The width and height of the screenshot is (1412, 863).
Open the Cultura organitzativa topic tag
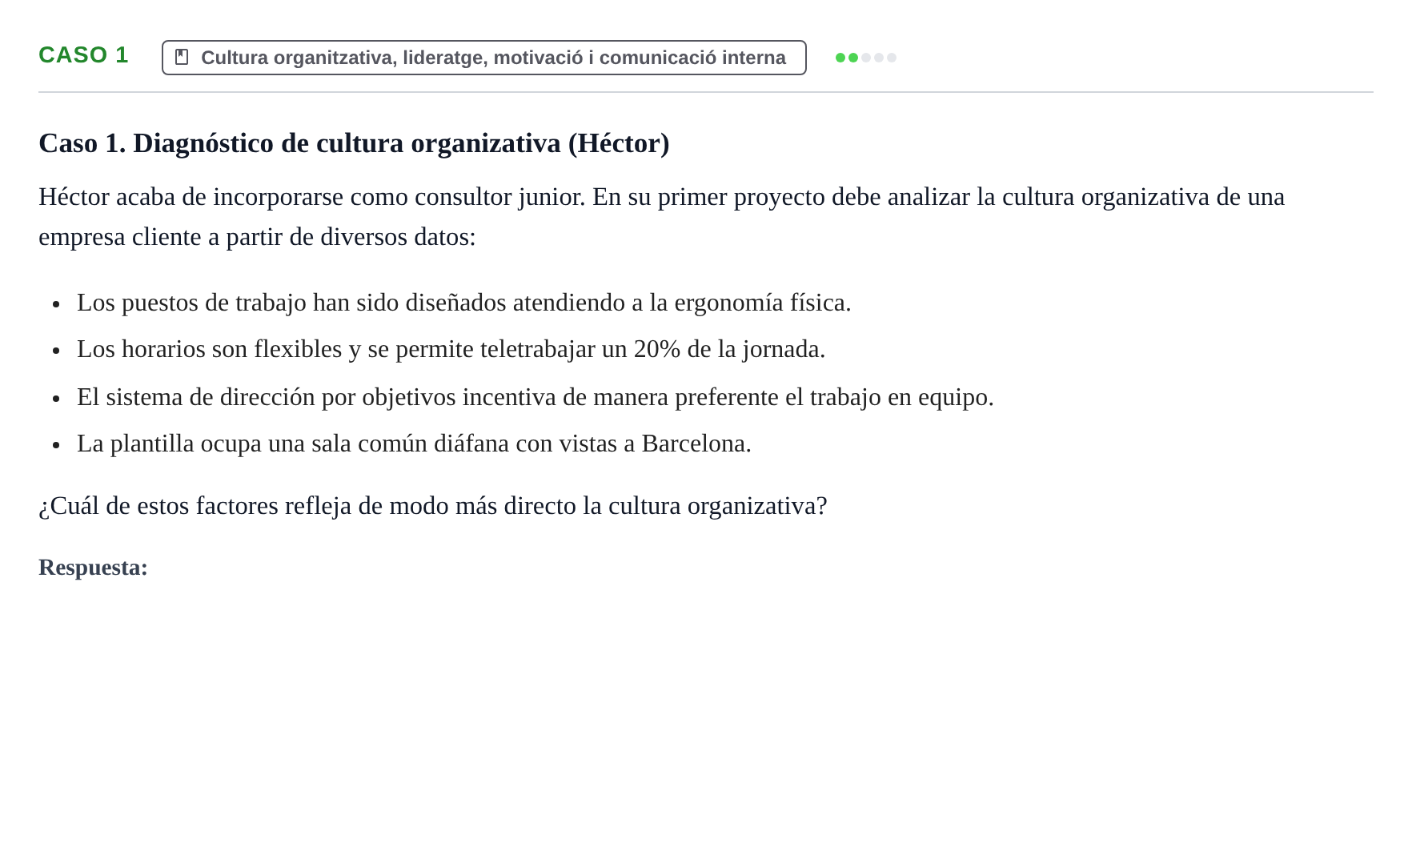click(x=484, y=58)
